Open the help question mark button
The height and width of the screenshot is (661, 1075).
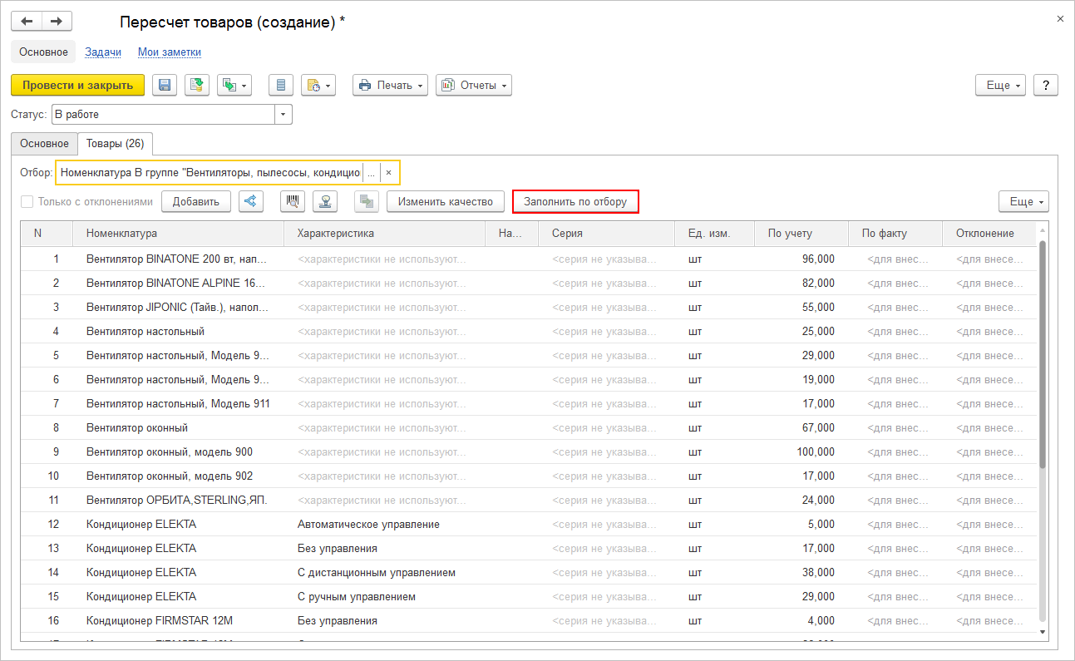(x=1045, y=85)
